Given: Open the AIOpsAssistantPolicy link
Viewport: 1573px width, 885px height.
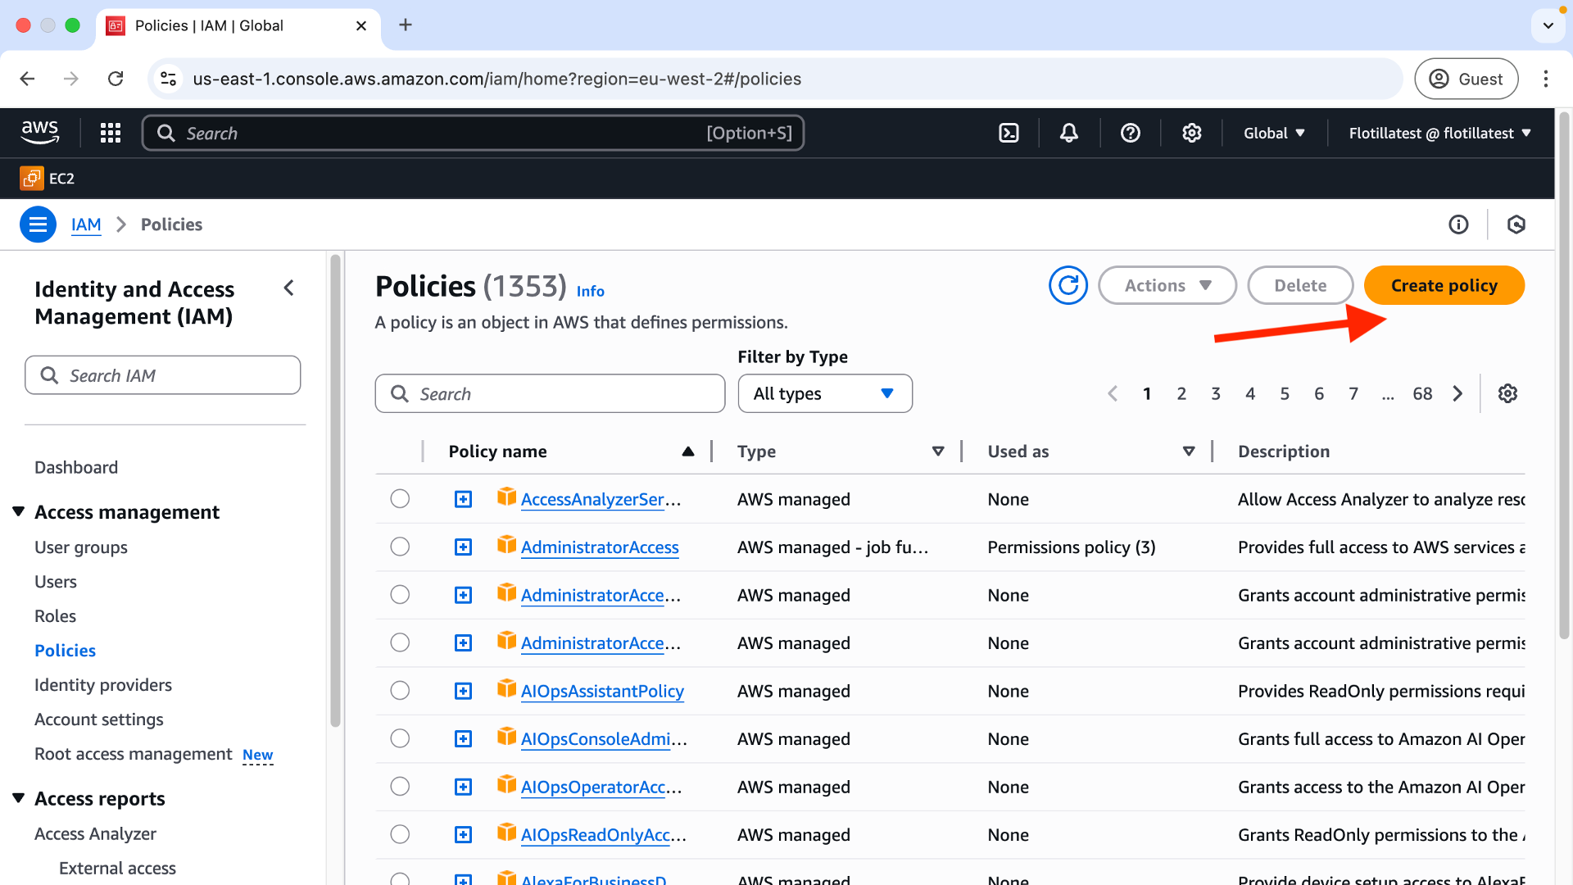Looking at the screenshot, I should click(602, 691).
